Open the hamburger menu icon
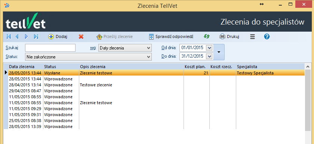The image size is (314, 144). [x=253, y=36]
